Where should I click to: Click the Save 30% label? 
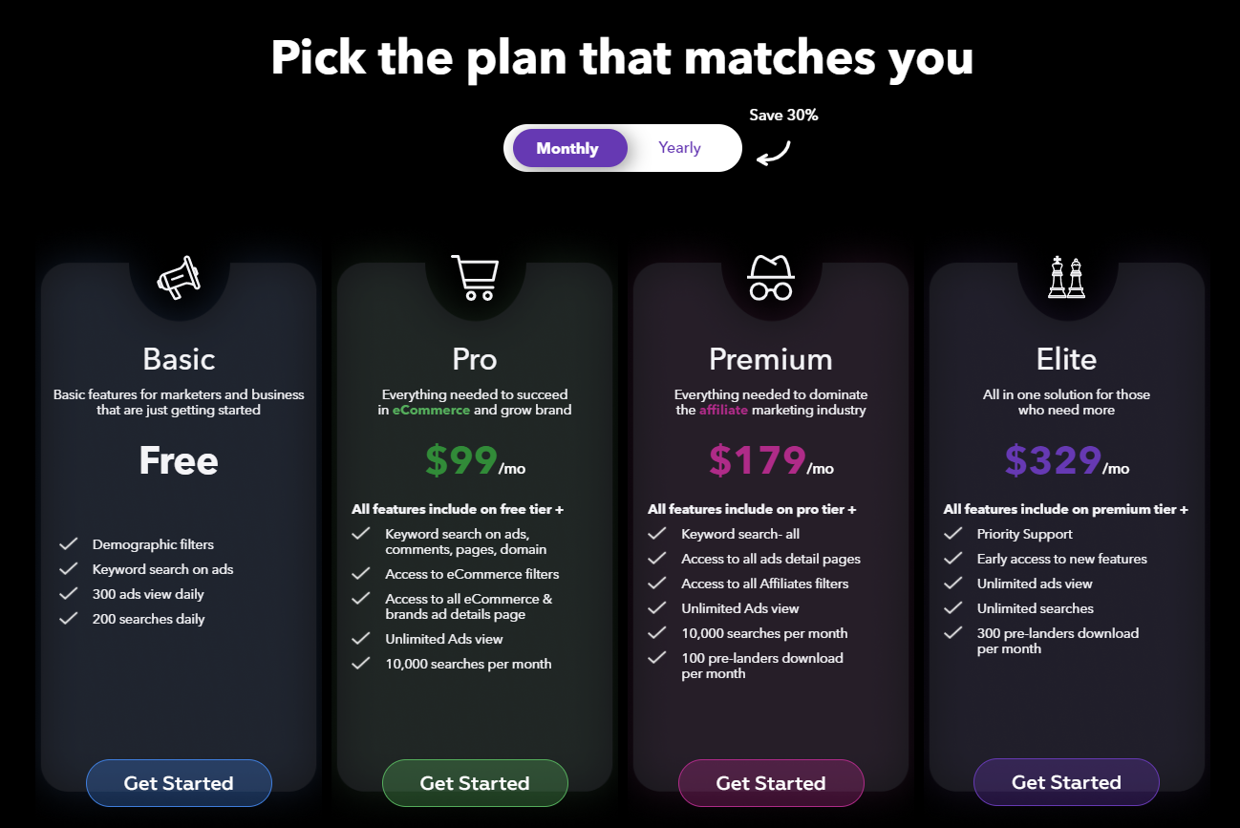(783, 115)
